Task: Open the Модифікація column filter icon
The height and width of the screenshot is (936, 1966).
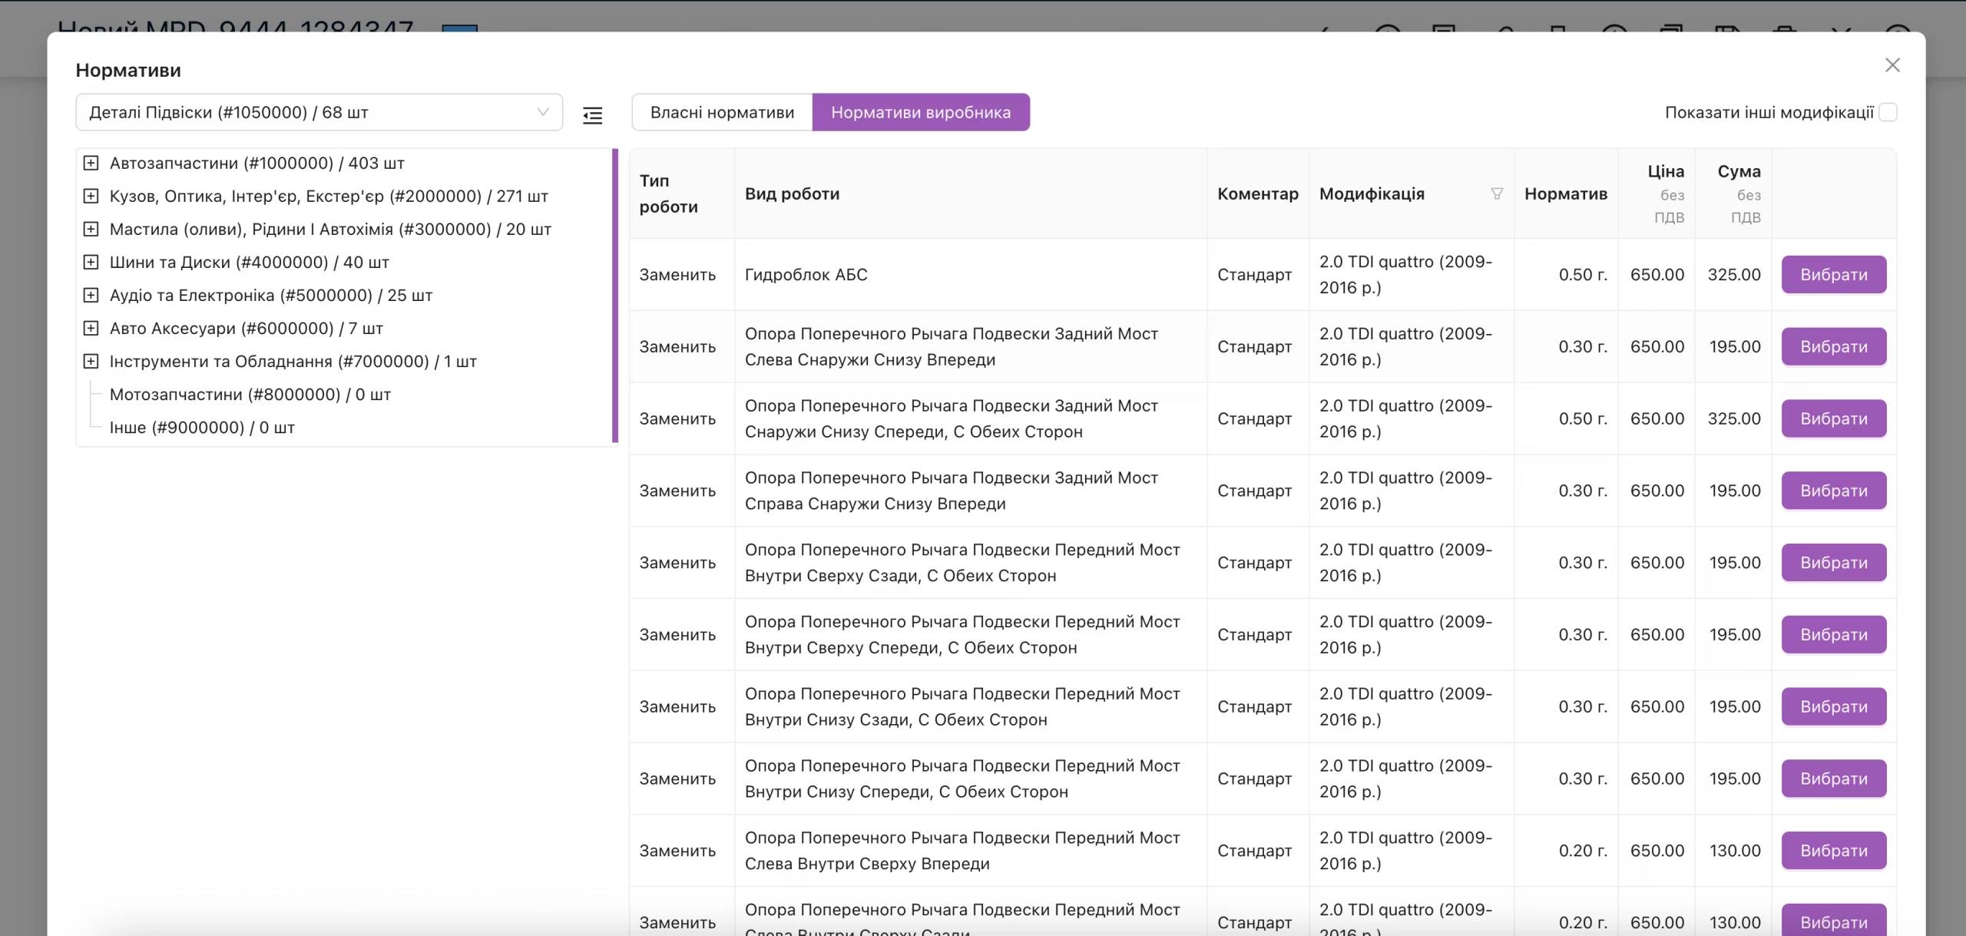Action: click(x=1497, y=193)
